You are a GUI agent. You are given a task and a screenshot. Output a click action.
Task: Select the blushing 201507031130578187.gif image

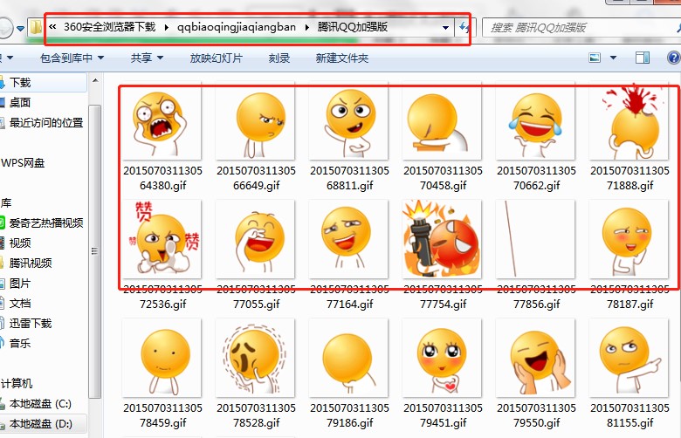pos(629,239)
